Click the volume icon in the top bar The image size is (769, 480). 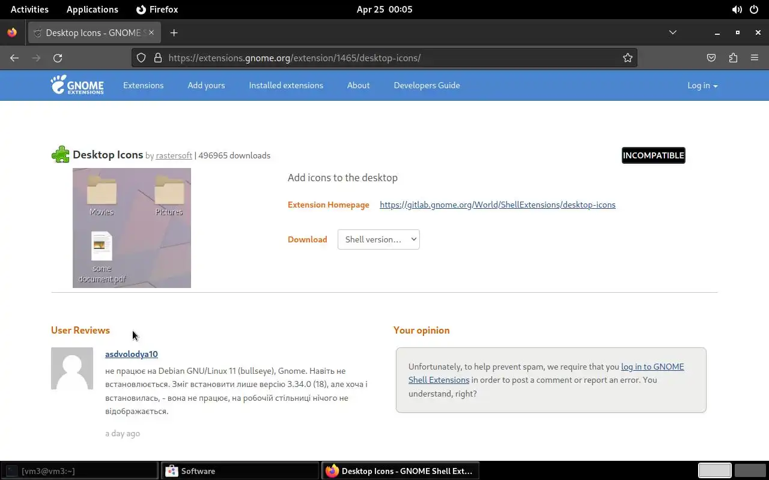[737, 10]
